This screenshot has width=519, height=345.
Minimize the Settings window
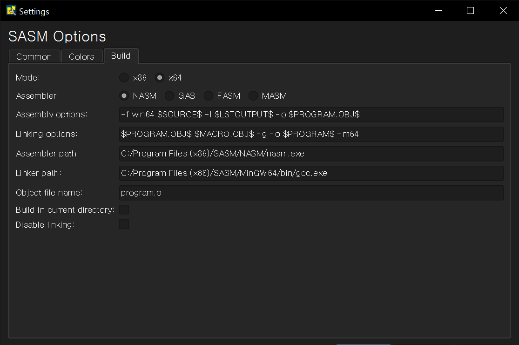[x=438, y=11]
